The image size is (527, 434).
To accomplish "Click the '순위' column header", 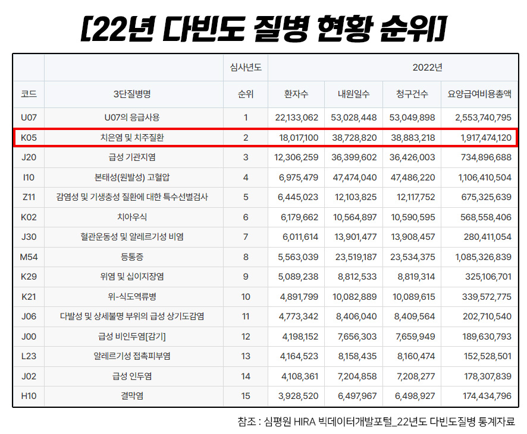I will [246, 94].
